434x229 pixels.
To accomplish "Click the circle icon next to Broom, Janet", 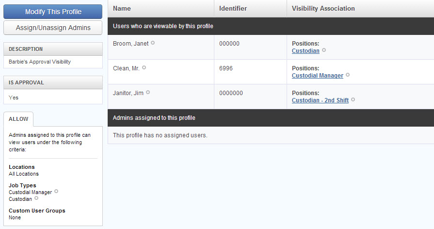I will (x=153, y=43).
